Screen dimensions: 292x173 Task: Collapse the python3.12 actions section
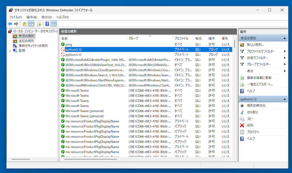coord(284,99)
